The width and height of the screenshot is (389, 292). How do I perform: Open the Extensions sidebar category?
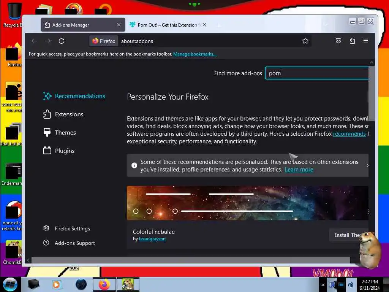(x=63, y=114)
